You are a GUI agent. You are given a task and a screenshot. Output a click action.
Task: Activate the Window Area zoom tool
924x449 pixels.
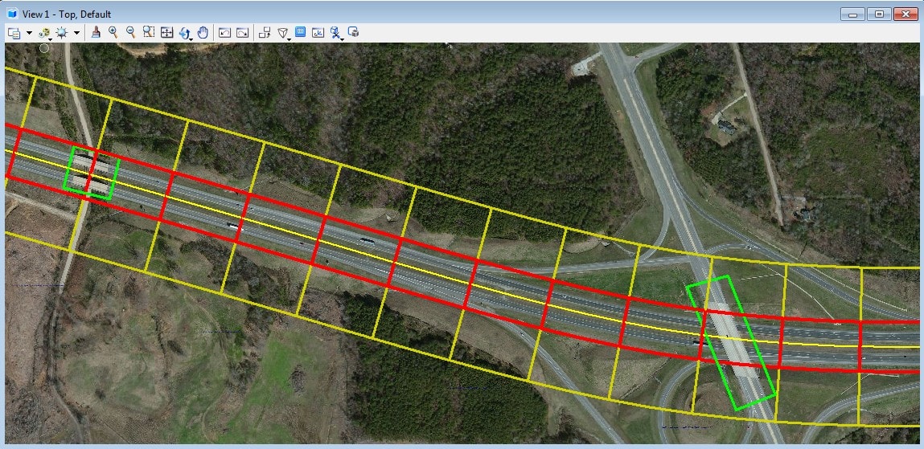(149, 33)
